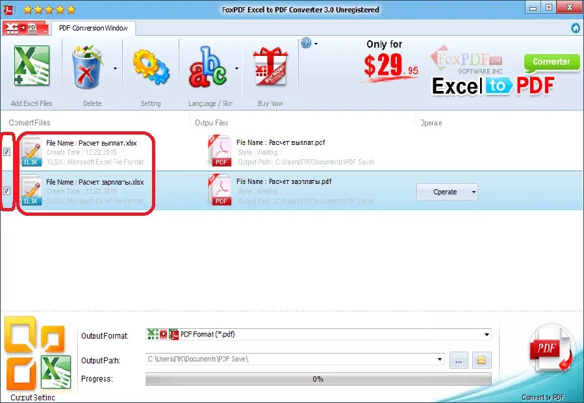Click the Delete trash bin icon
584x403 pixels.
coord(88,67)
